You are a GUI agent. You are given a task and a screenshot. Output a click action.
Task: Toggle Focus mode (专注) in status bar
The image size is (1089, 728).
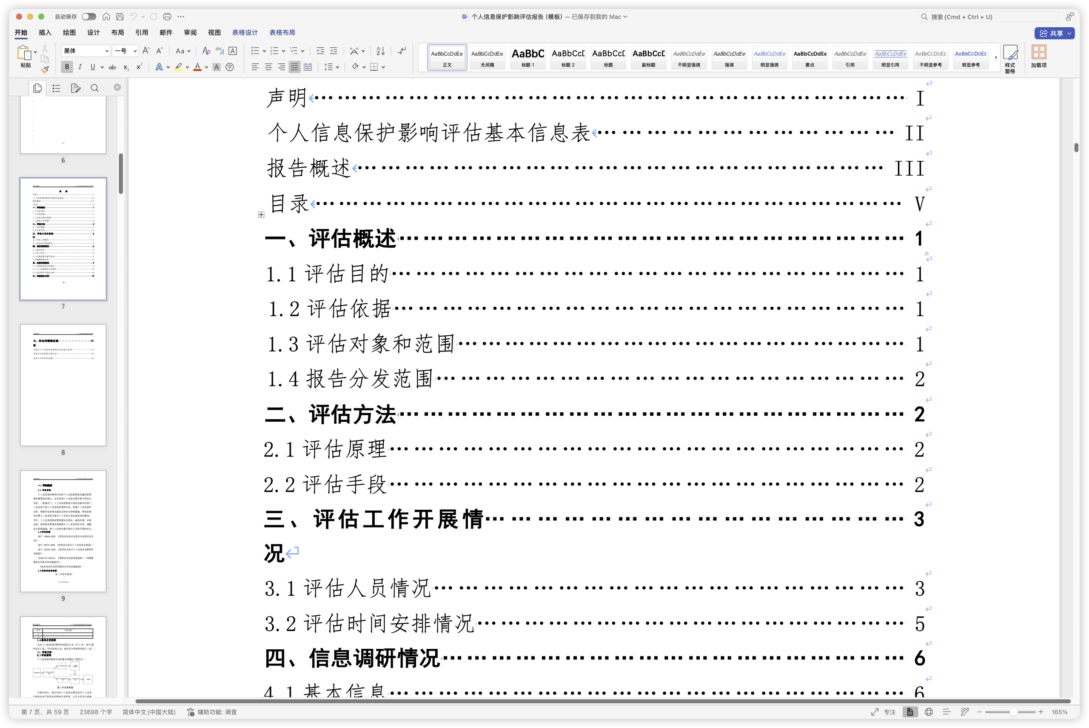coord(884,712)
